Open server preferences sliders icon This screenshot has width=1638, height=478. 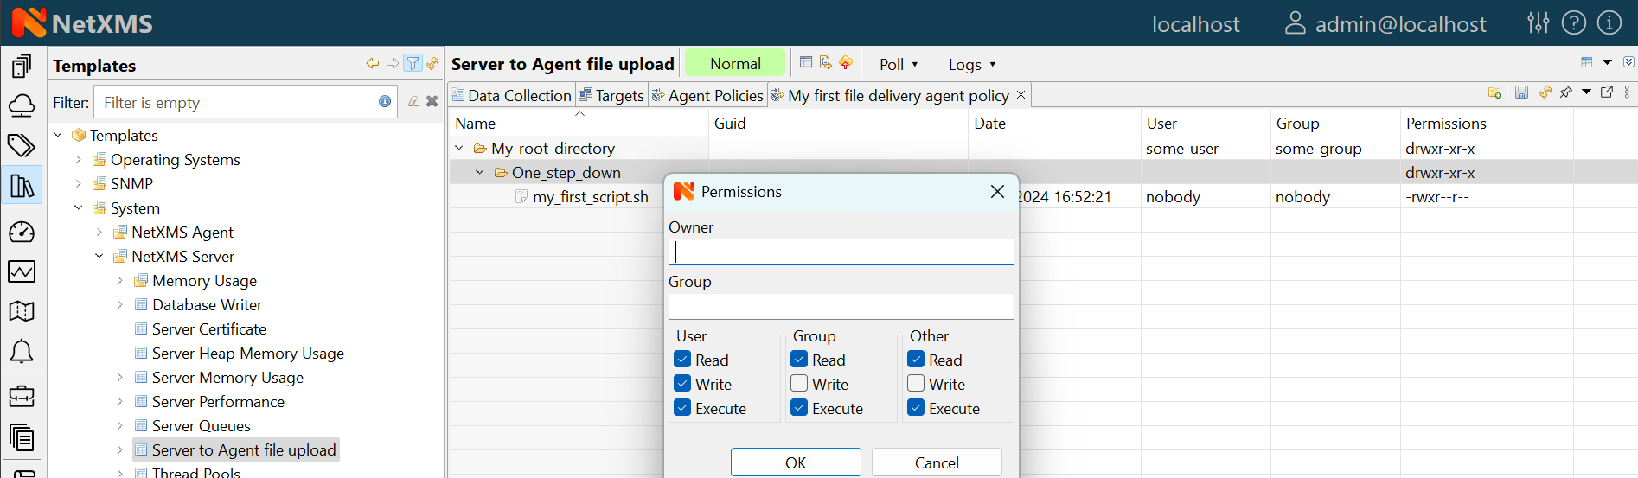pyautogui.click(x=1539, y=23)
